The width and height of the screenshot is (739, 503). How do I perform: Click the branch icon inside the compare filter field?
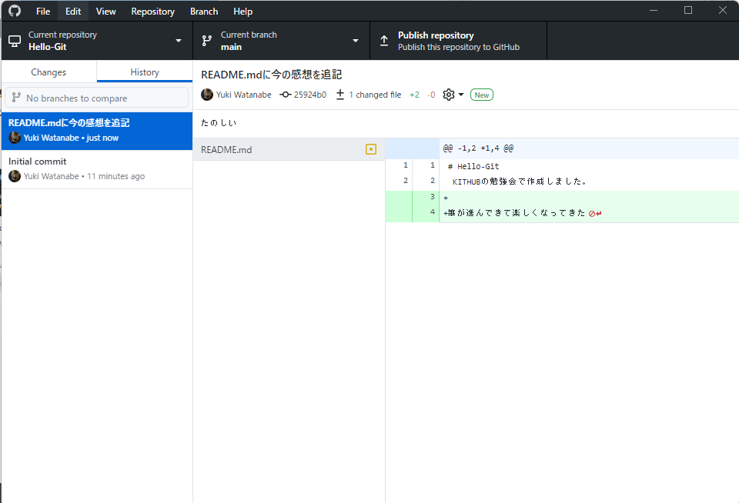tap(15, 97)
